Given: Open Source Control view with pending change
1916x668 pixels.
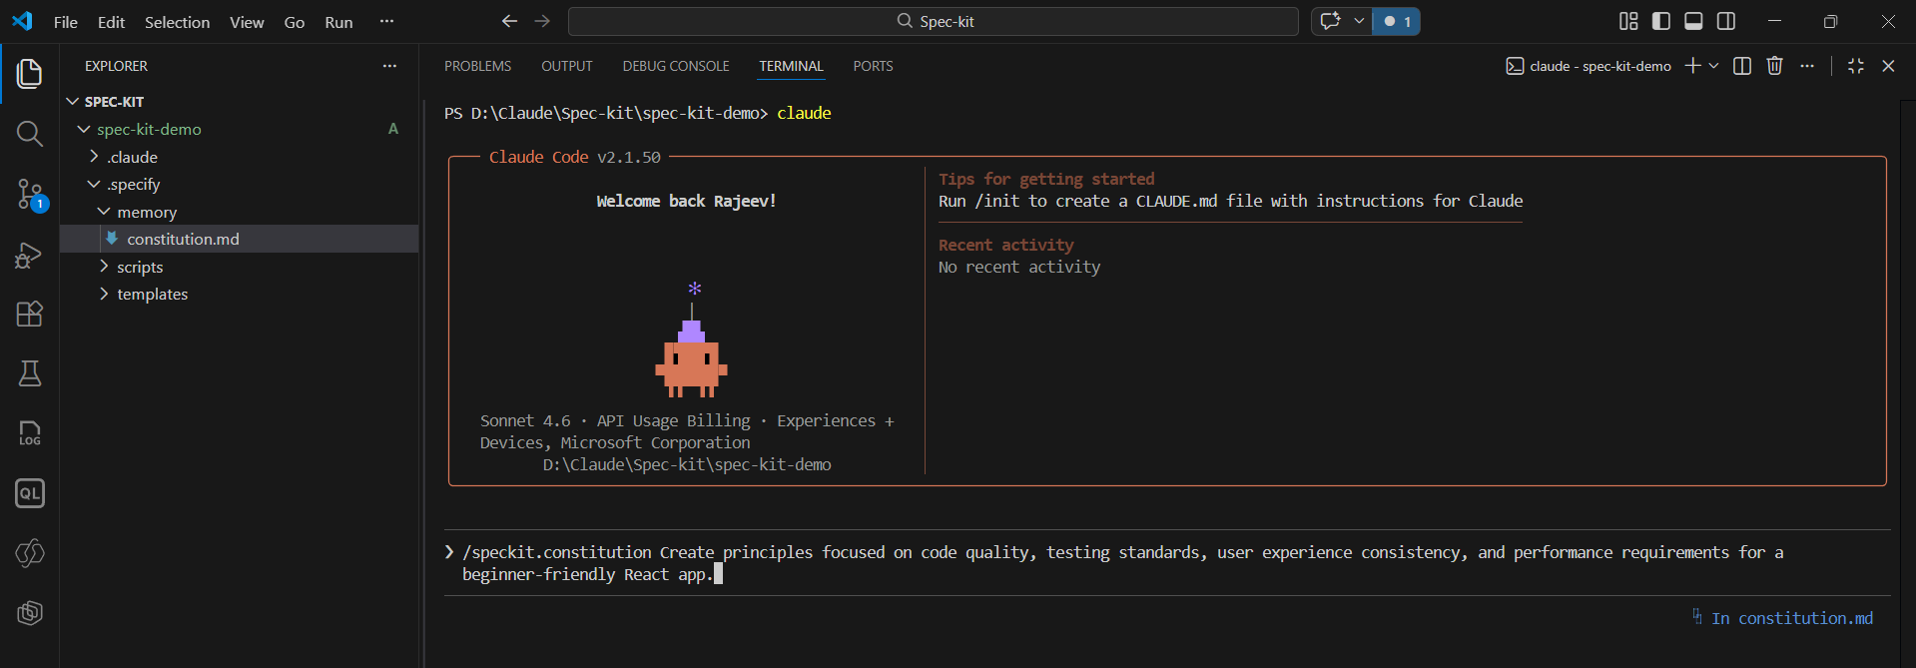Looking at the screenshot, I should 30,194.
